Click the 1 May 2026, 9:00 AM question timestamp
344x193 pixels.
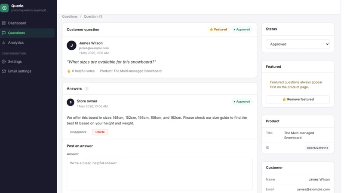94,53
